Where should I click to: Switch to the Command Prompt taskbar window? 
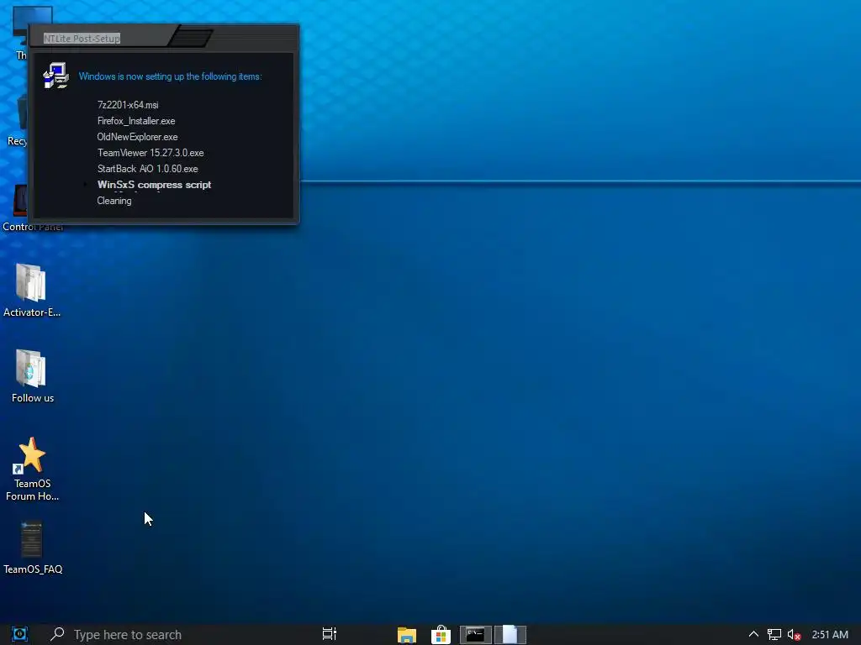pos(476,635)
